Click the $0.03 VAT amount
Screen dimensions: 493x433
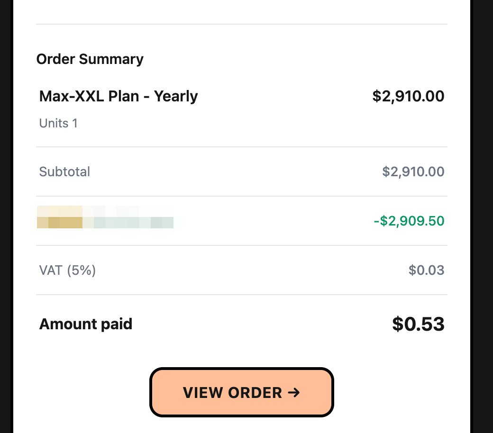coord(426,270)
